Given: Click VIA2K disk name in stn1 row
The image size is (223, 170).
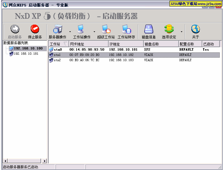Looking at the screenshot, I should pos(149,55).
